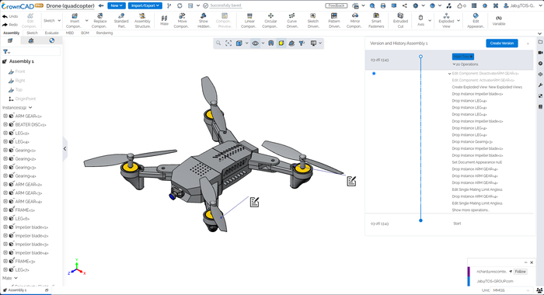Click the Start node on version timeline
544x295 pixels.
tap(420, 220)
